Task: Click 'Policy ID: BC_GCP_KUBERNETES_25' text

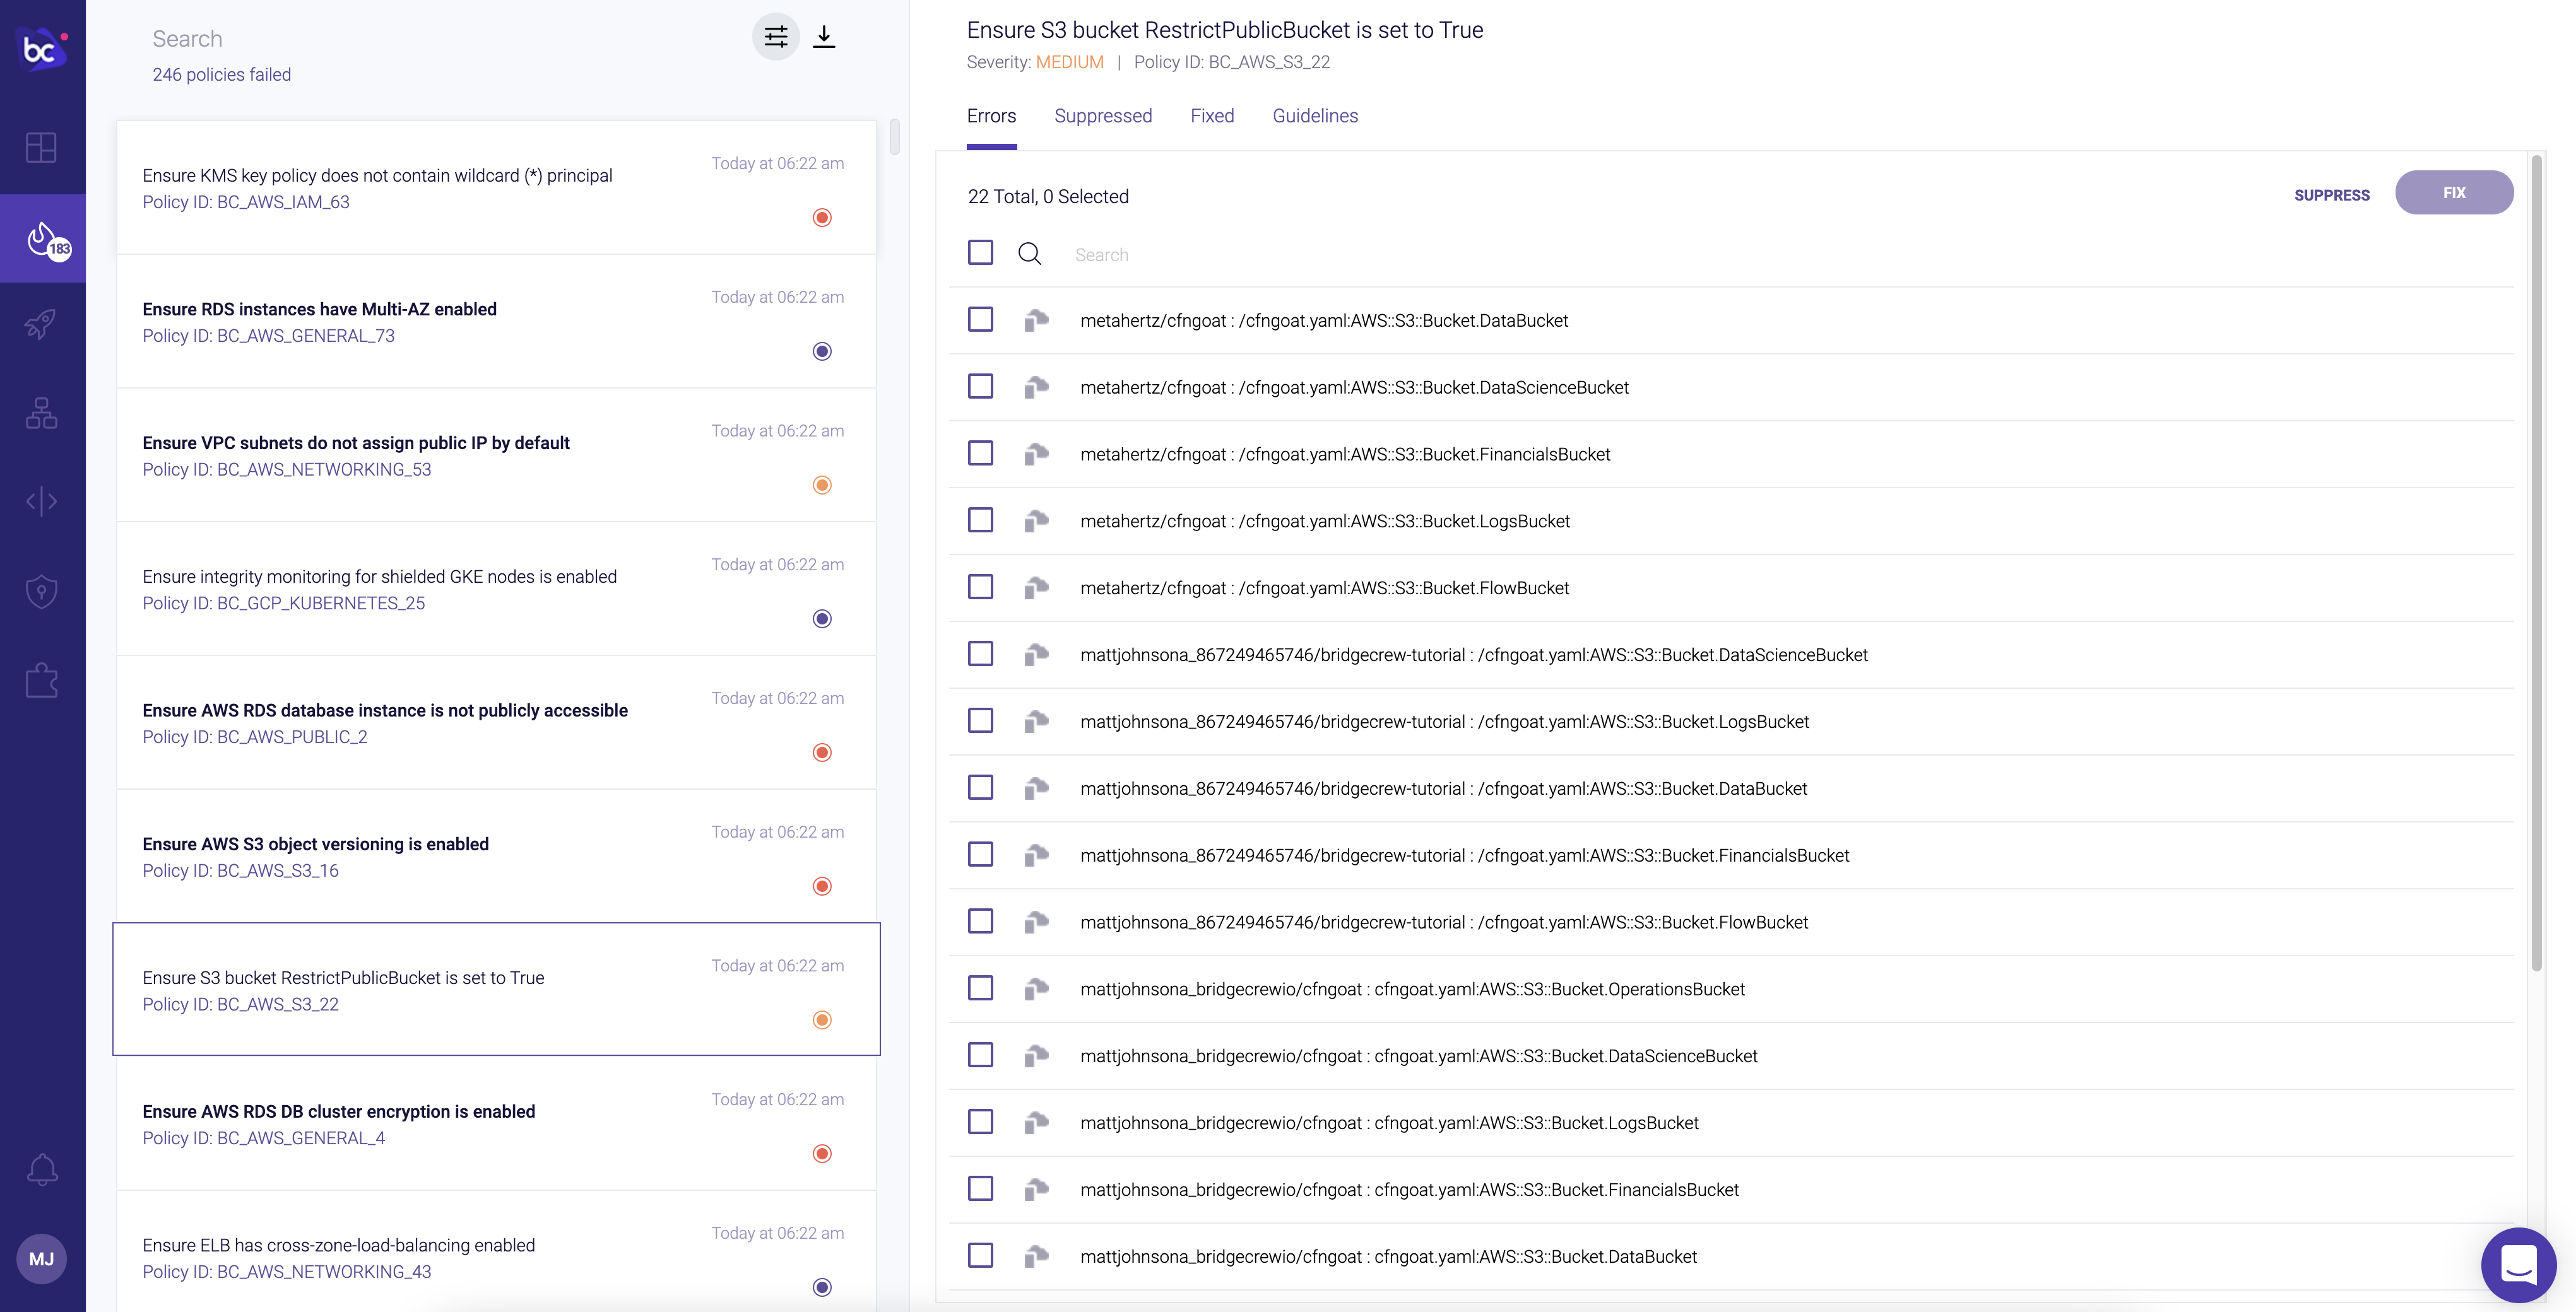Action: pyautogui.click(x=284, y=604)
